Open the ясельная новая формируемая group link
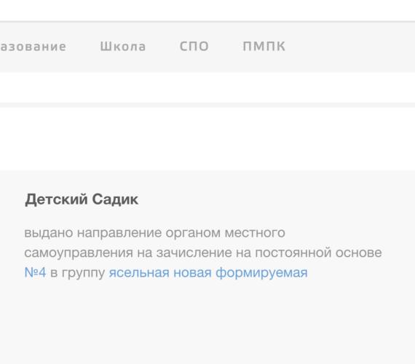 (208, 273)
